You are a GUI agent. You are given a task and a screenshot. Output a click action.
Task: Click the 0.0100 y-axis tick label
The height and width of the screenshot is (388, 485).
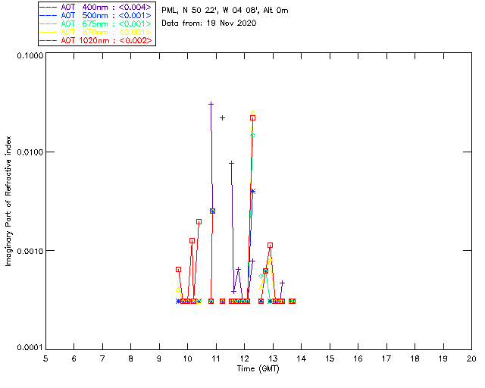pos(30,152)
